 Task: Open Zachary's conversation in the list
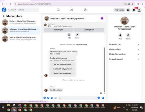coord(20,22)
